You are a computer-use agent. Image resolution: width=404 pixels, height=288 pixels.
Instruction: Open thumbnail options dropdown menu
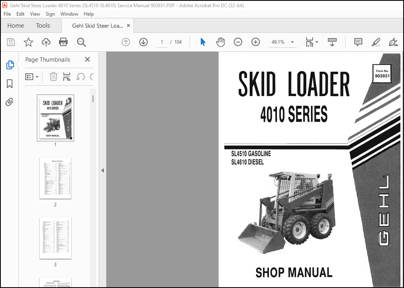tap(32, 77)
